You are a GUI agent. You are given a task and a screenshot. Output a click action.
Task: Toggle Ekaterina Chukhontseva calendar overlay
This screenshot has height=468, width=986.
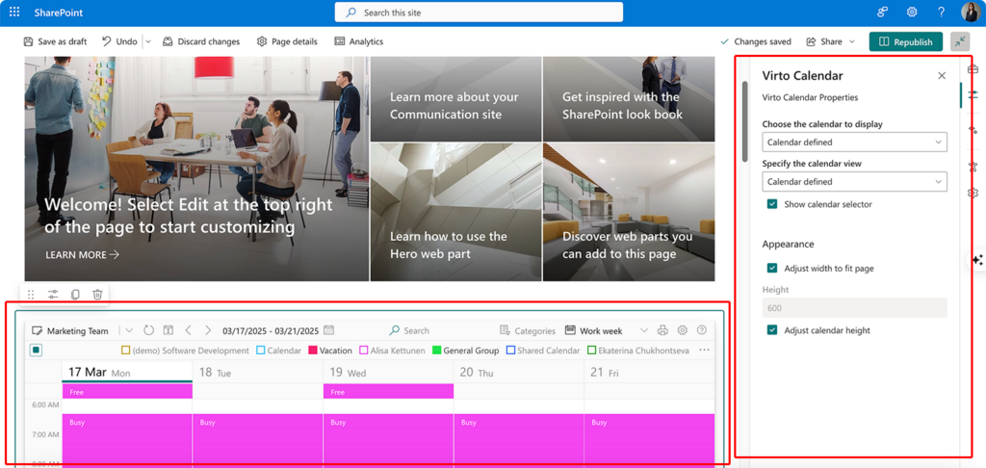(x=638, y=351)
